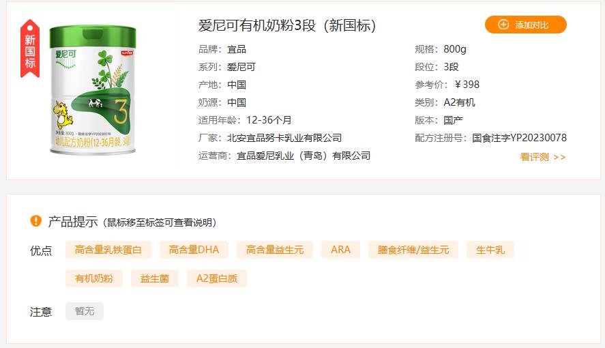The image size is (605, 348).
Task: Select the 高含量乳铁蛋白 tag
Action: (x=108, y=250)
